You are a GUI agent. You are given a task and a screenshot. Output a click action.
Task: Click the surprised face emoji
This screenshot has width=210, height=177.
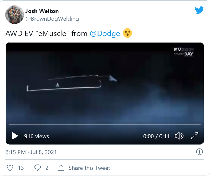[128, 34]
